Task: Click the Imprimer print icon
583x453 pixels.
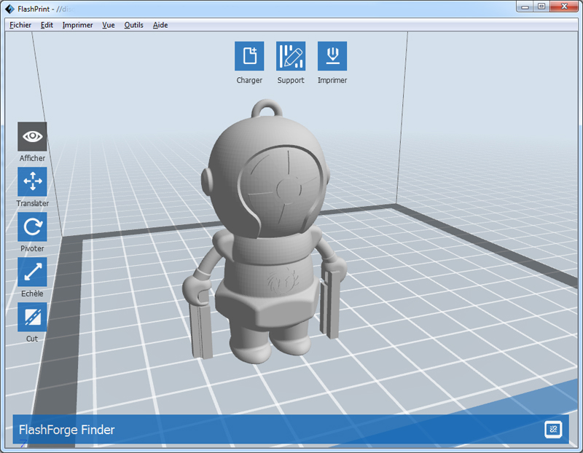Action: click(332, 56)
